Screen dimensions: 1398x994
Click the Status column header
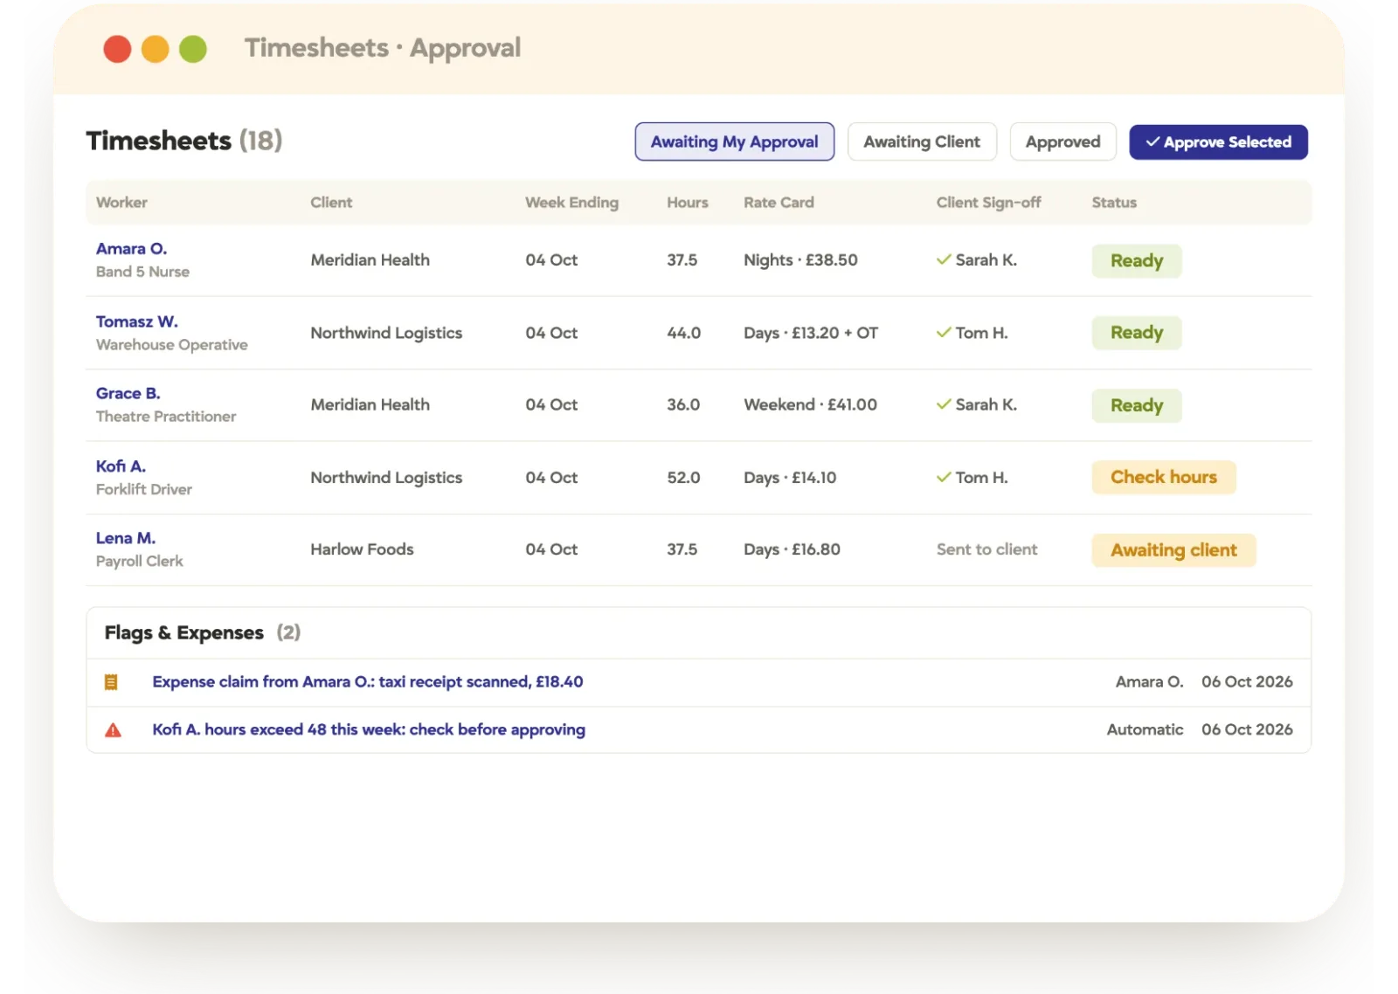pos(1114,203)
